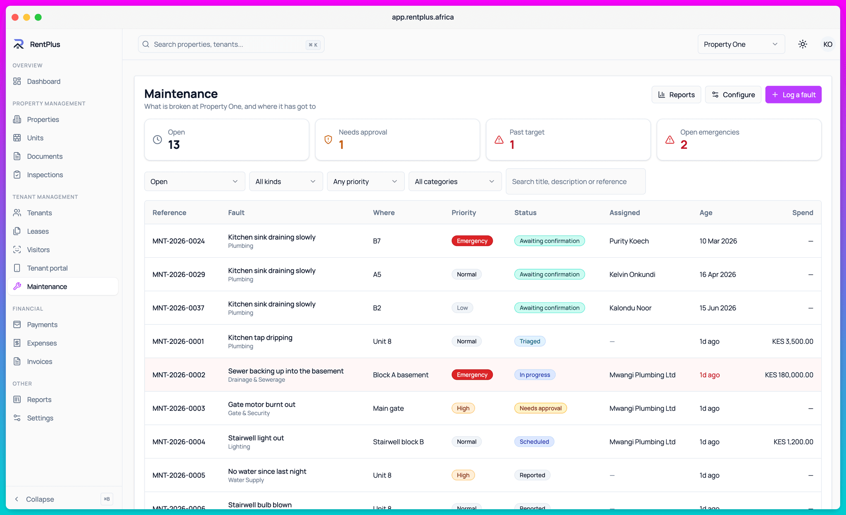Screen dimensions: 846x515
Task: Click the Needs approval status badge
Action: (540, 408)
